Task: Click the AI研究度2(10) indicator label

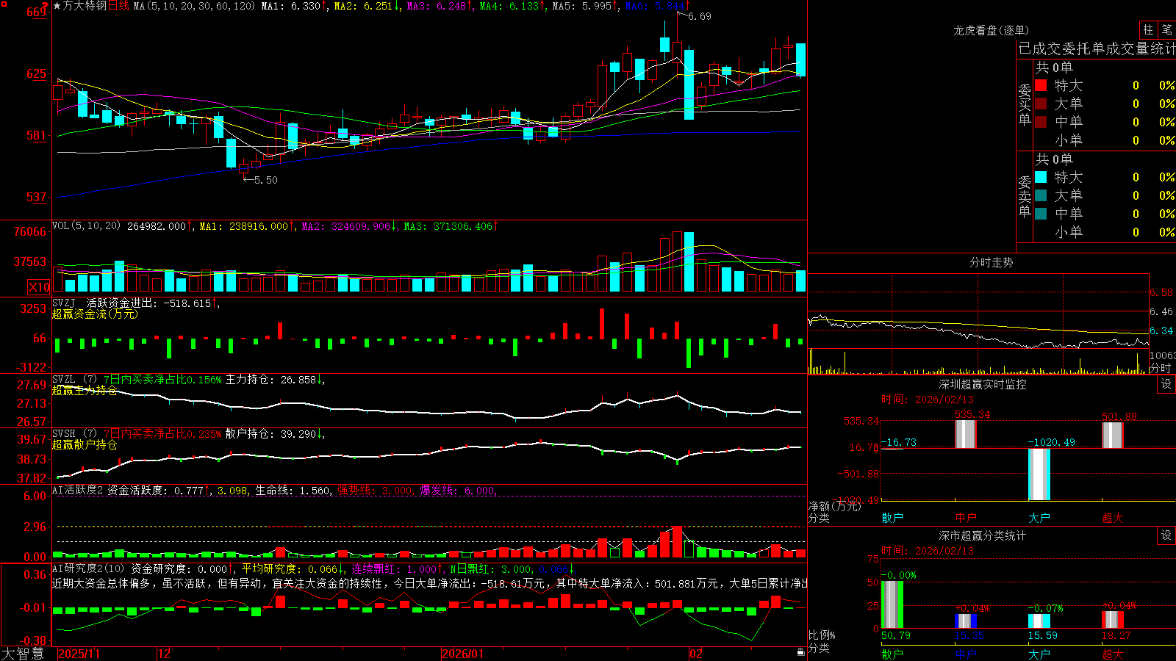Action: tap(88, 568)
